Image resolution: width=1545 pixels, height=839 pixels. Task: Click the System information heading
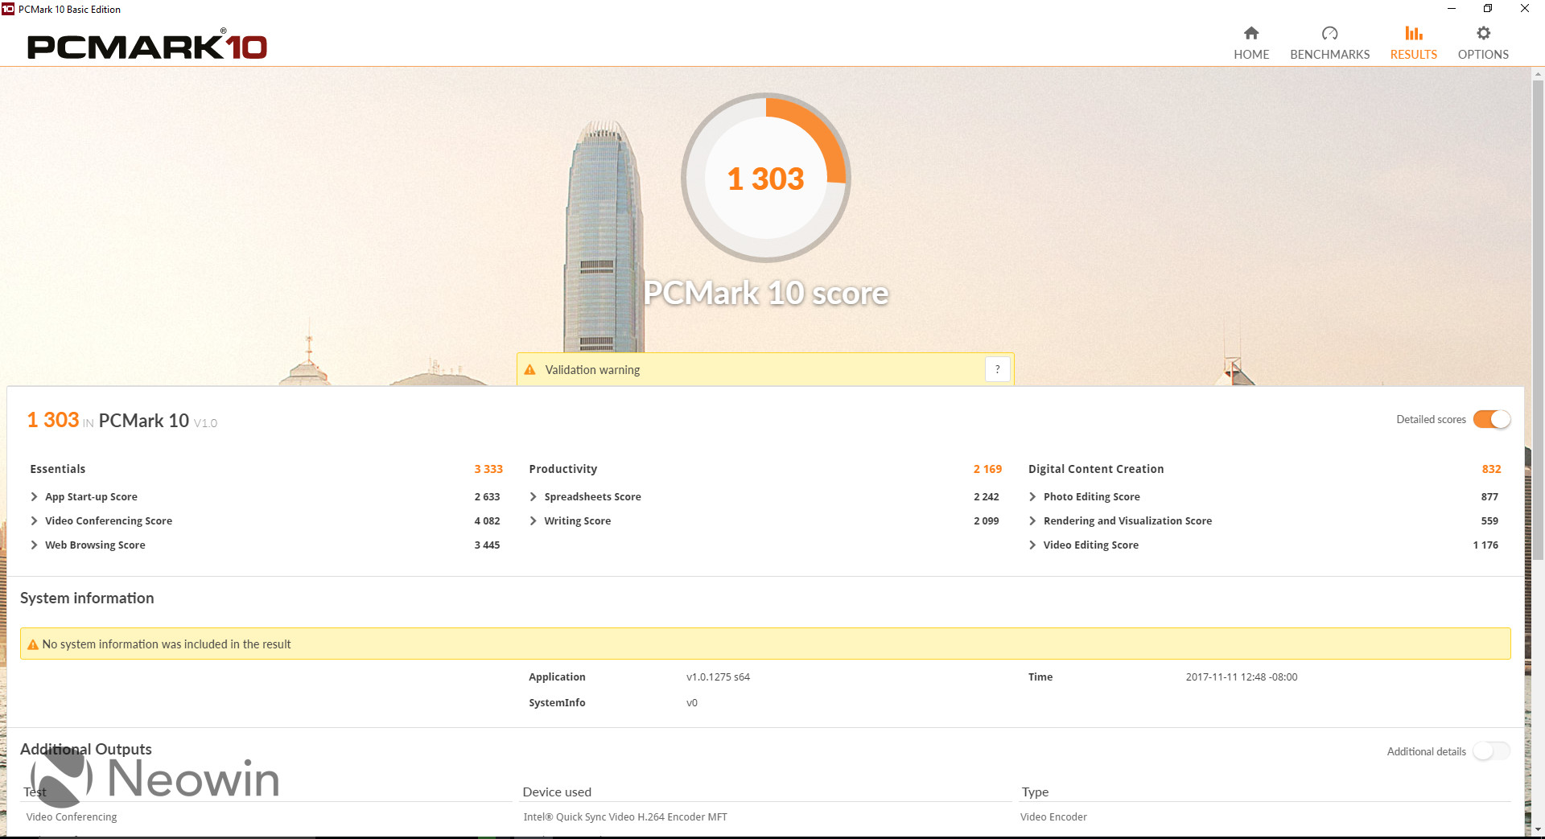coord(87,598)
